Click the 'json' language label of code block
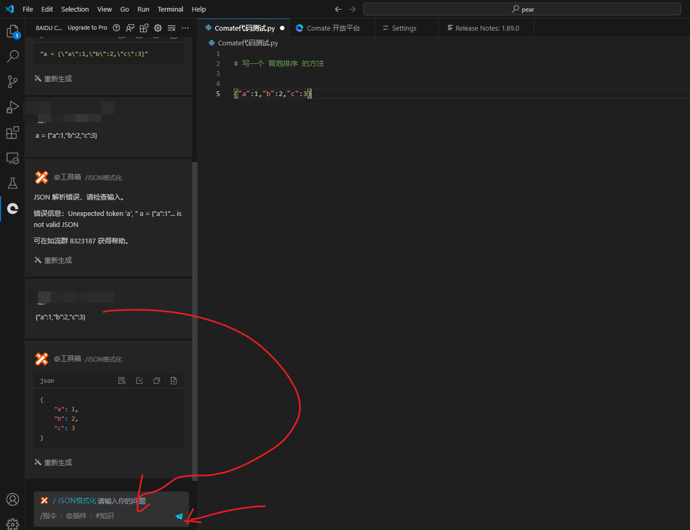The image size is (690, 530). click(47, 381)
